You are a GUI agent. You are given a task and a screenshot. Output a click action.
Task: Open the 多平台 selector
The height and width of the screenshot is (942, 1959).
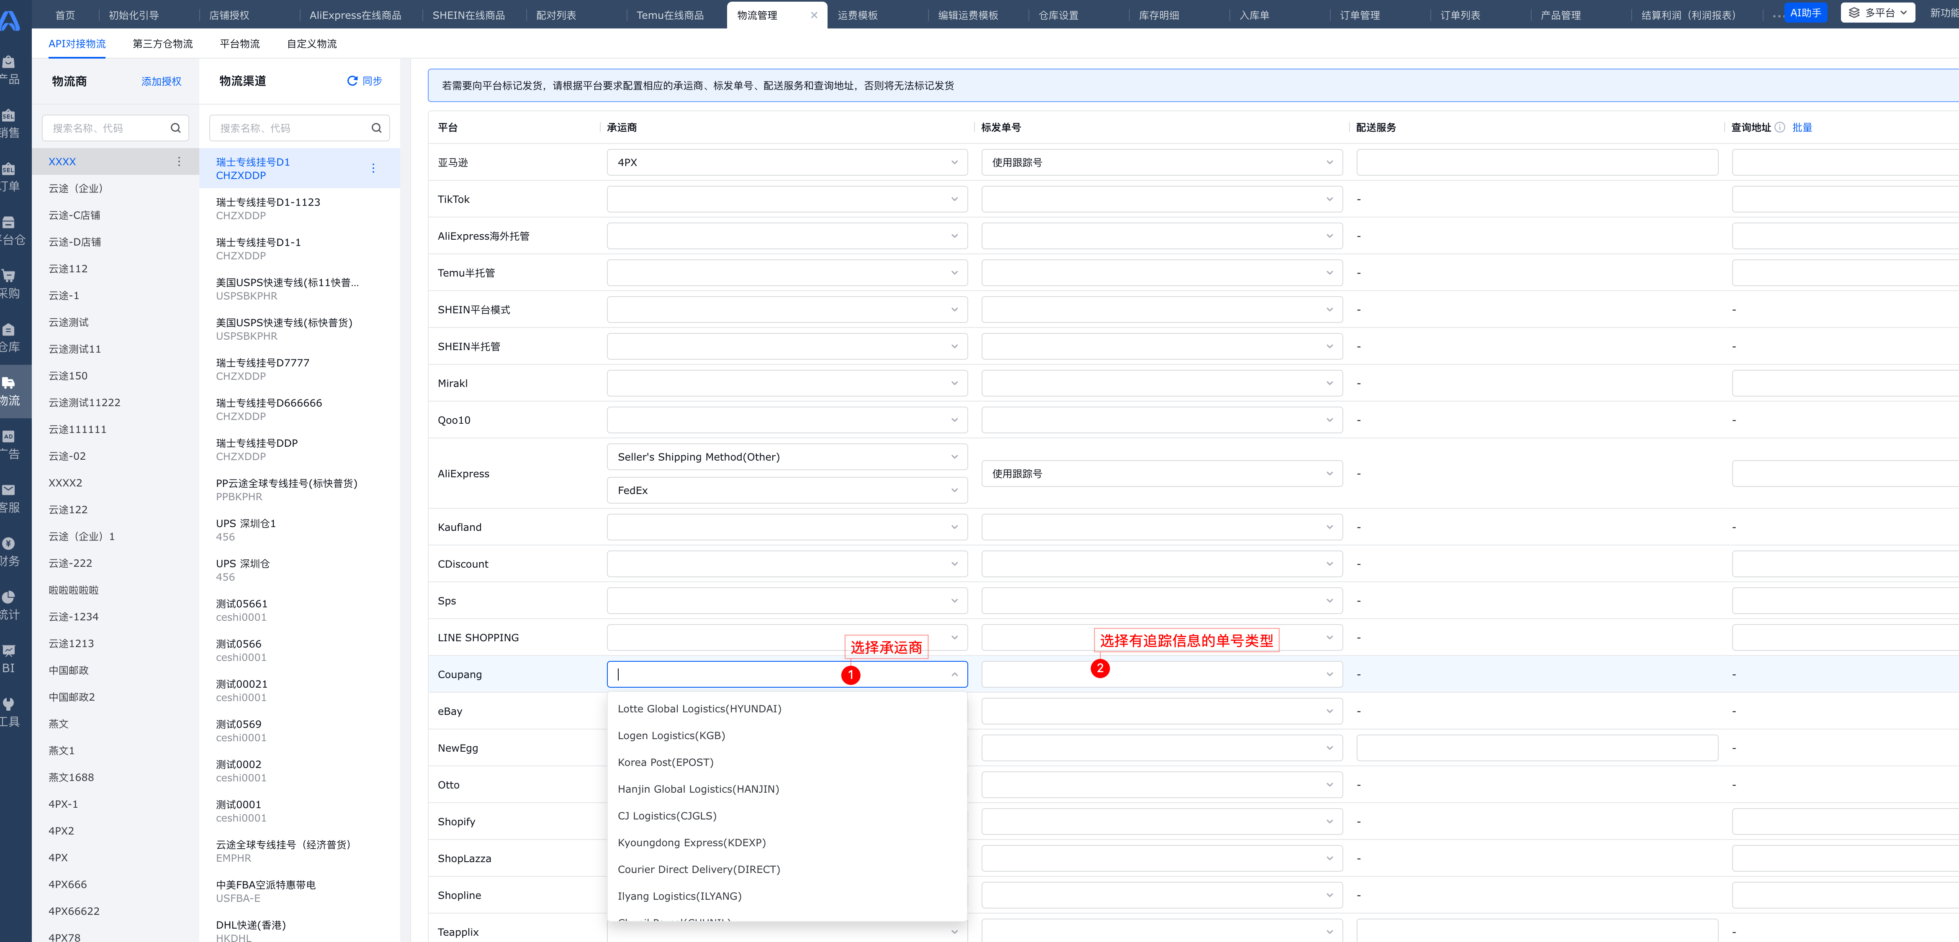(x=1877, y=13)
